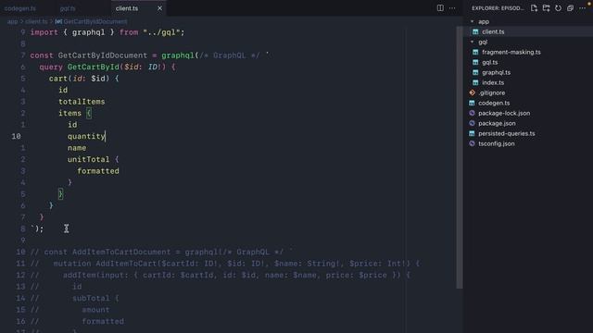Image resolution: width=593 pixels, height=333 pixels.
Task: Click the "../gql" import path string
Action: (161, 32)
